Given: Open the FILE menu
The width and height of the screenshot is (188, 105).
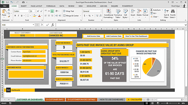Looking at the screenshot, I should pos(5,6).
